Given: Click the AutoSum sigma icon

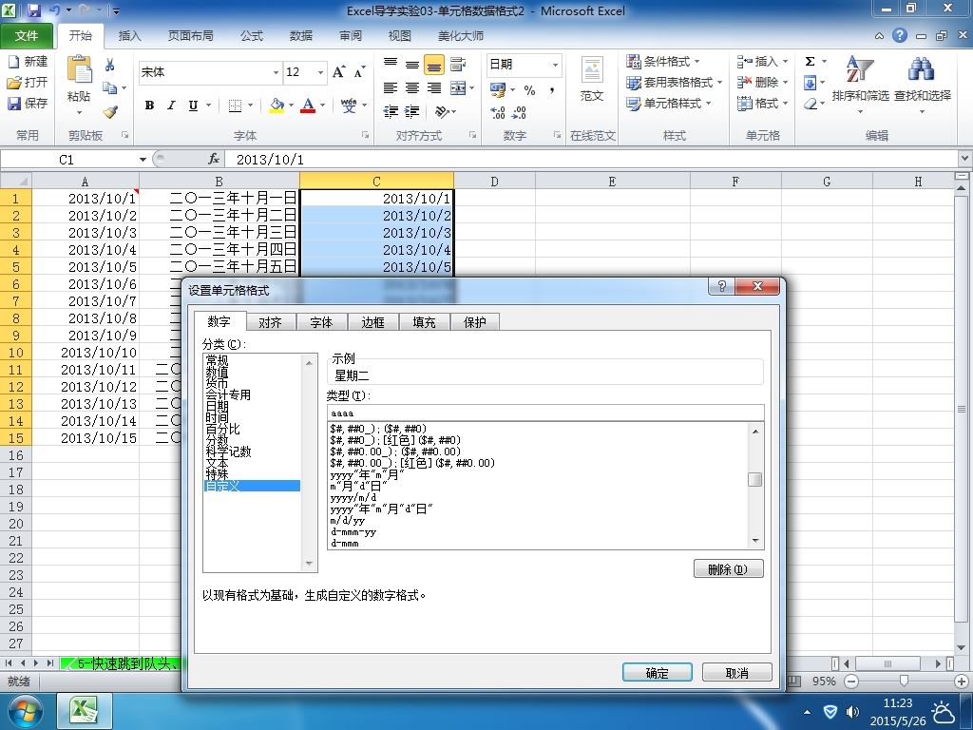Looking at the screenshot, I should tap(810, 62).
